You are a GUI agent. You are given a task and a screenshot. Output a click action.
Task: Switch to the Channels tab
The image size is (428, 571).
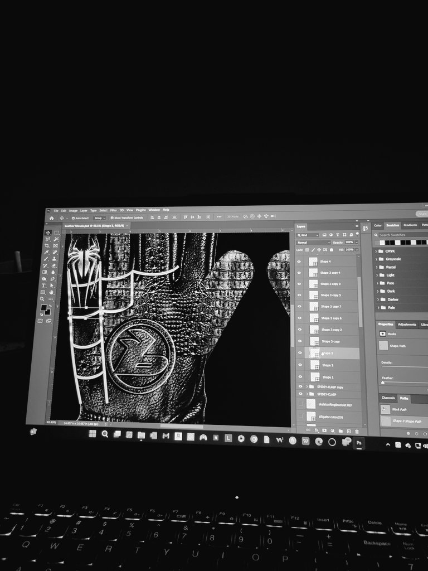[388, 398]
